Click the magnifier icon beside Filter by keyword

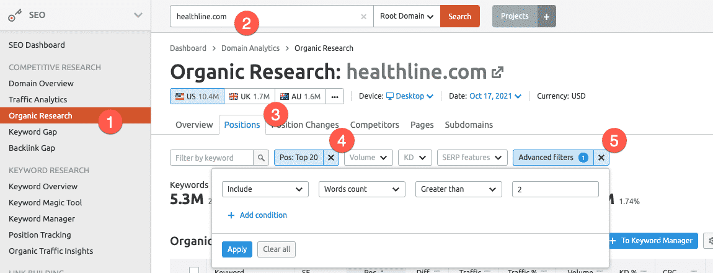point(262,158)
